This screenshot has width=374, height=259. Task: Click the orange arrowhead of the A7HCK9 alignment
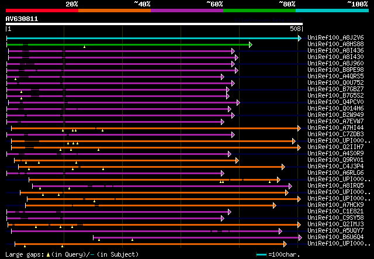274,206
